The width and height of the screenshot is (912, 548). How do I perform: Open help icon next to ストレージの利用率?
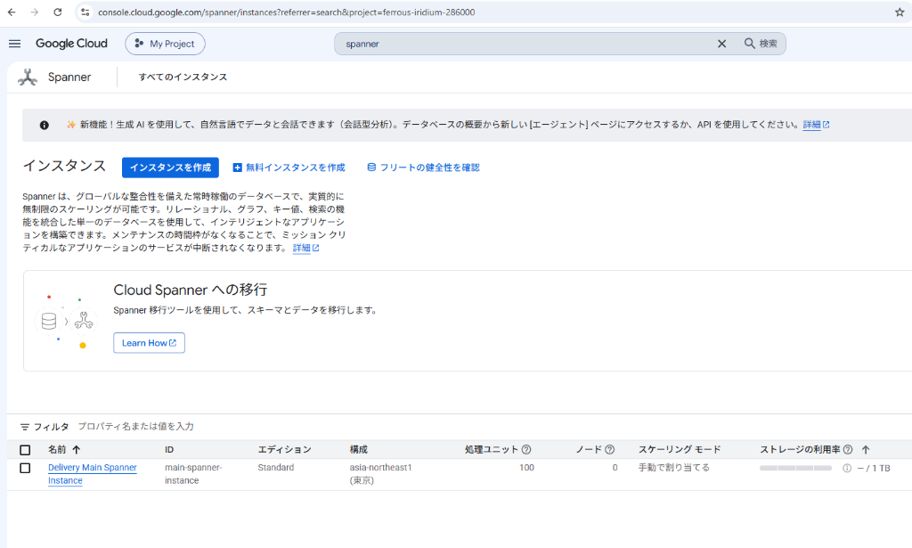(x=848, y=450)
